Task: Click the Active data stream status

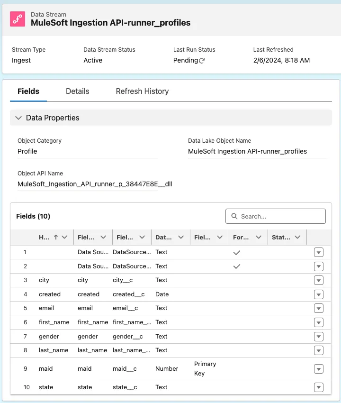Action: 93,60
